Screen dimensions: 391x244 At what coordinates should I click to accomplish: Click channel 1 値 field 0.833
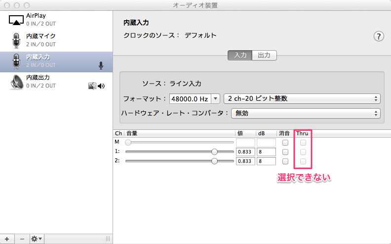245,152
